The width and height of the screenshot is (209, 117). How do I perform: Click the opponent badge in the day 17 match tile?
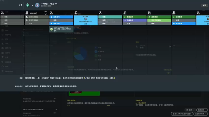click(x=86, y=19)
